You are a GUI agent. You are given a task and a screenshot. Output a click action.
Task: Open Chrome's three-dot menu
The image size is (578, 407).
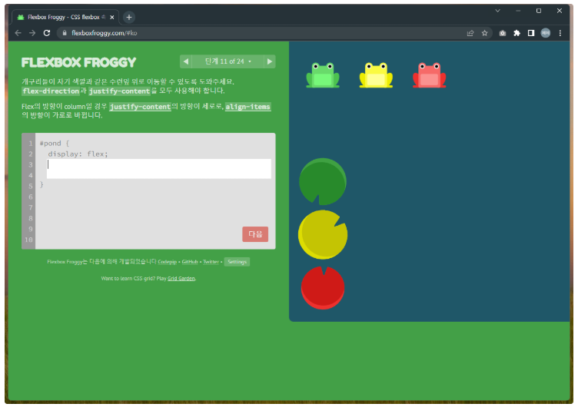tap(560, 33)
